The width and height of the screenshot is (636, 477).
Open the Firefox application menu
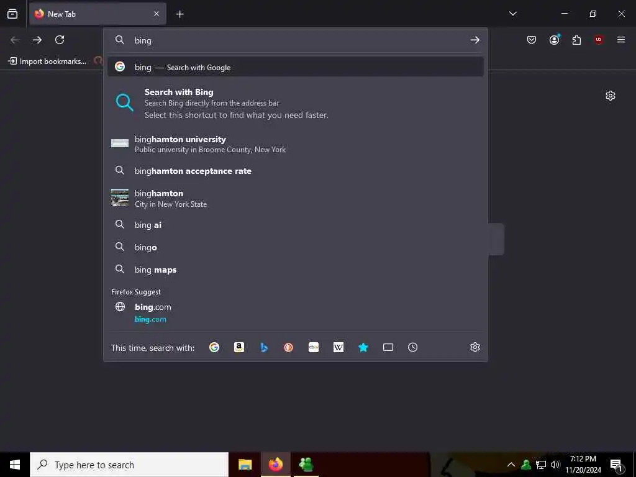[620, 40]
